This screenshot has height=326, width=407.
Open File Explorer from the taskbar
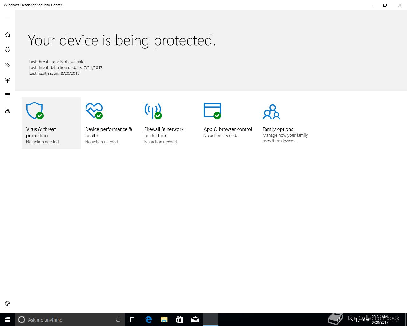click(x=164, y=320)
